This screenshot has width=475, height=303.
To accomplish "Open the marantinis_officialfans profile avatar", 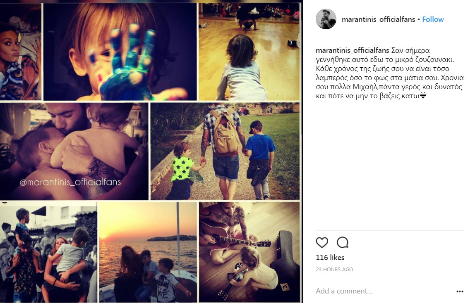I will (326, 19).
